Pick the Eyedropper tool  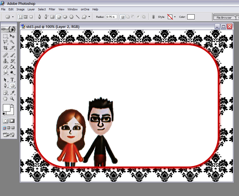[x=12, y=93]
